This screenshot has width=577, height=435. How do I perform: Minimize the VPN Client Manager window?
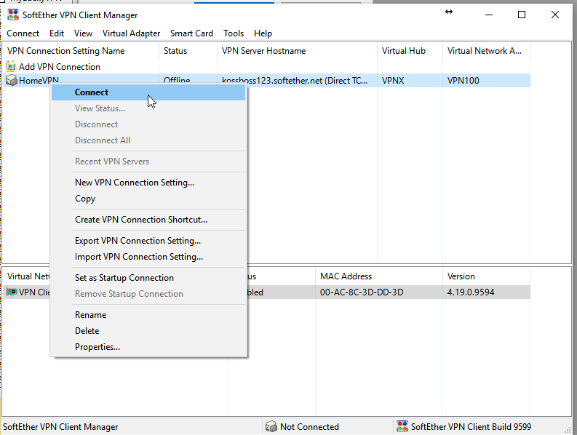[x=489, y=15]
